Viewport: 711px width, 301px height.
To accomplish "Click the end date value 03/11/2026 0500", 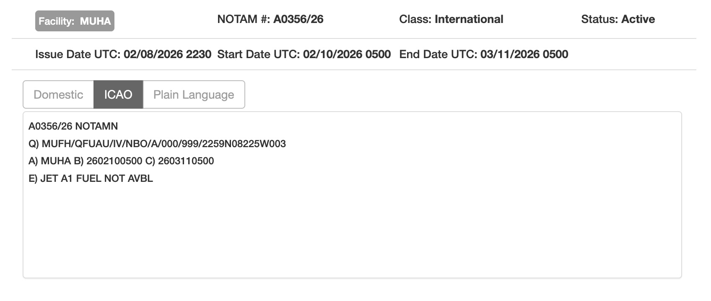I will pos(524,54).
